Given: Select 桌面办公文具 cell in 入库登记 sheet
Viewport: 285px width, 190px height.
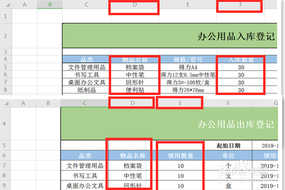Looking at the screenshot, I should (86, 82).
